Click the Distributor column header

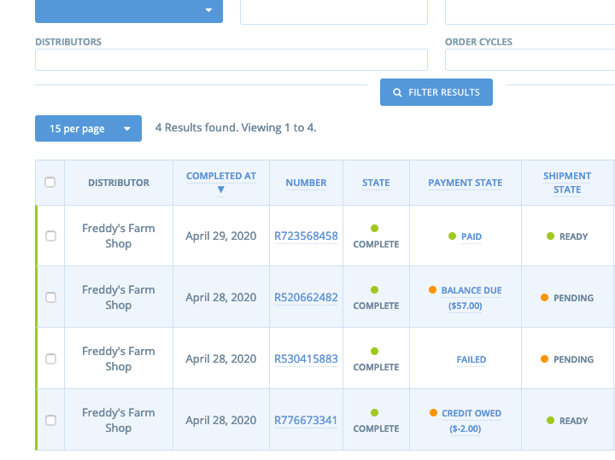point(119,183)
